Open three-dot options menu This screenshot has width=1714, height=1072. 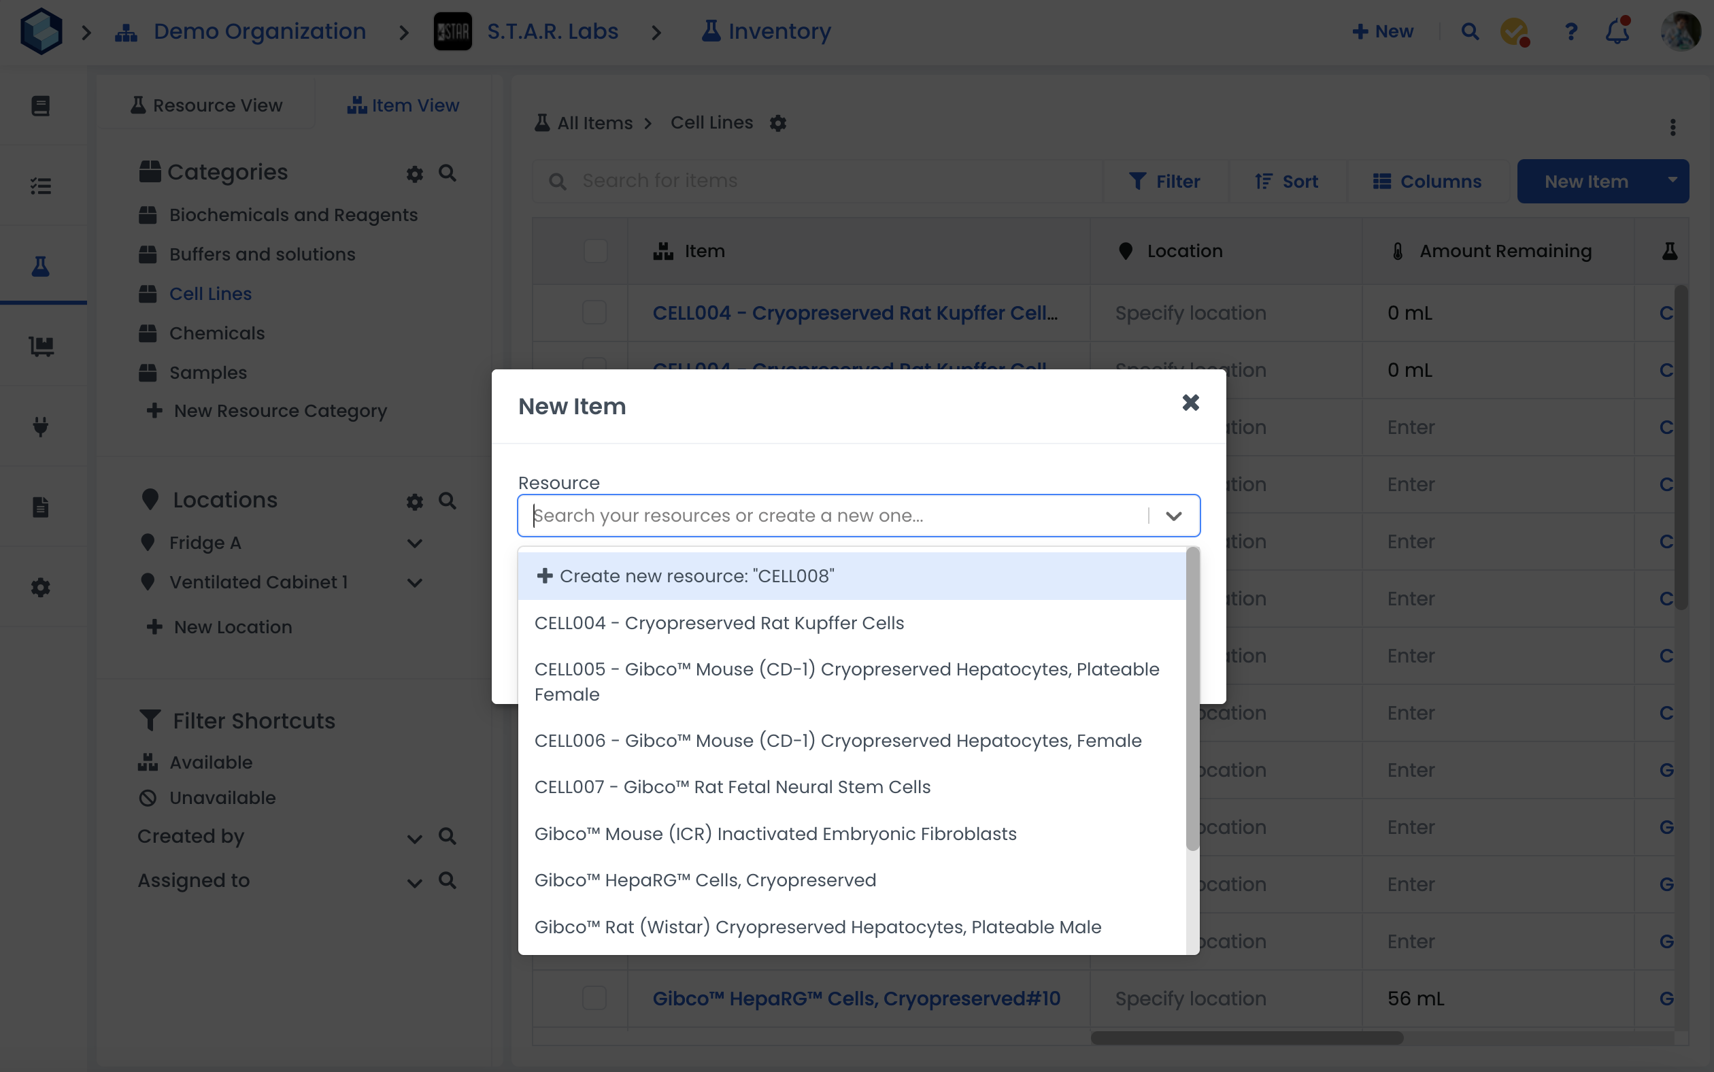1673,128
